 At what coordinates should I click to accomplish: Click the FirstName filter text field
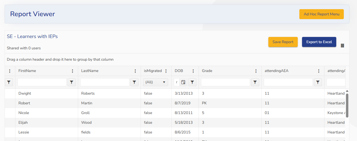coord(42,82)
